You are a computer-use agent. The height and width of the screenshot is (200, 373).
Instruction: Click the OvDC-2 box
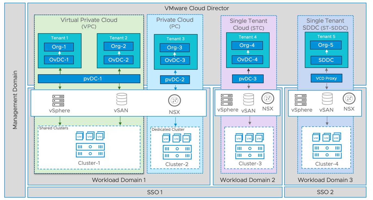pyautogui.click(x=119, y=60)
